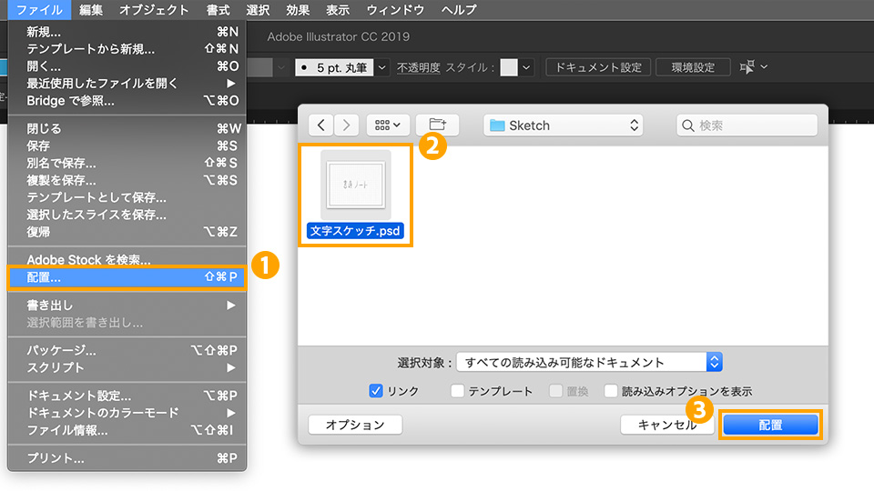This screenshot has width=874, height=491.
Task: Open the 書式 menu
Action: point(218,10)
